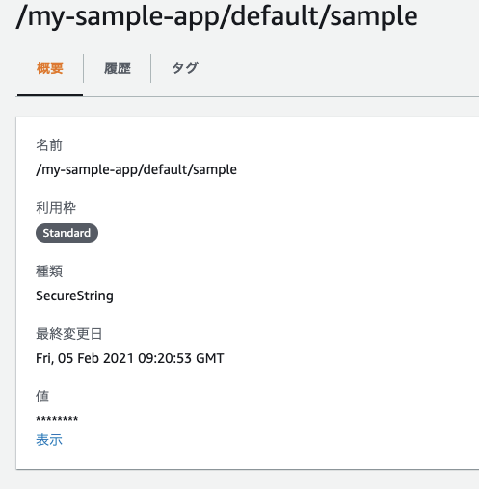Click the Fri, 05 Feb 2021 timestamp
The height and width of the screenshot is (489, 479).
[130, 358]
